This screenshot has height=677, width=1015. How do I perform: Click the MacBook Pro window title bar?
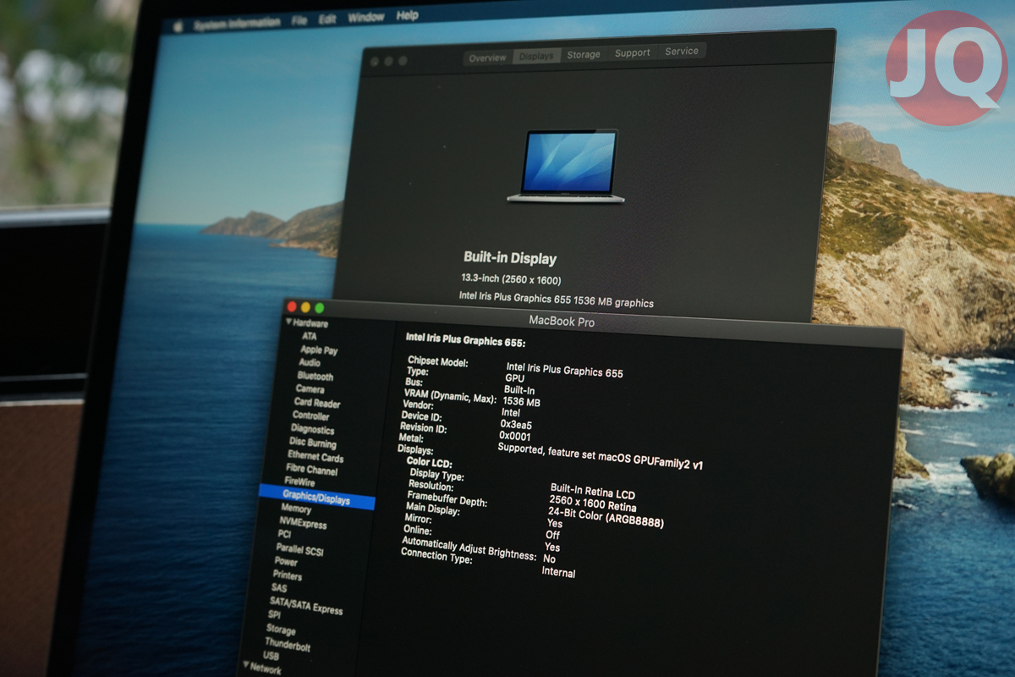point(592,322)
